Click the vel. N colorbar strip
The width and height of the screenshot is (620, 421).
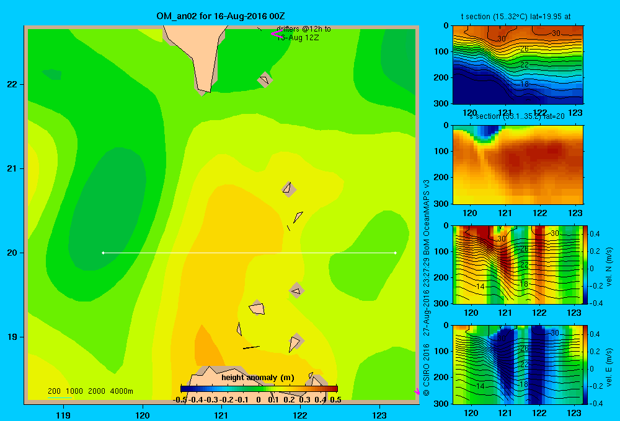tap(586, 264)
